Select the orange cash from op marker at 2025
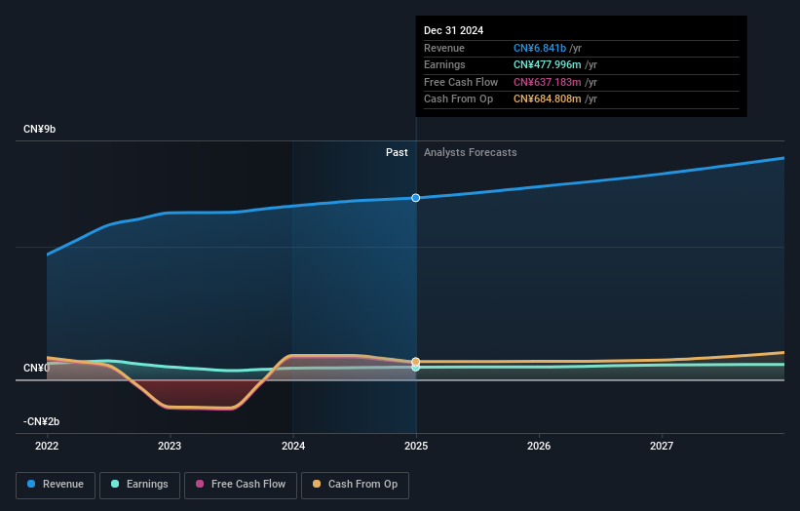 click(x=416, y=362)
